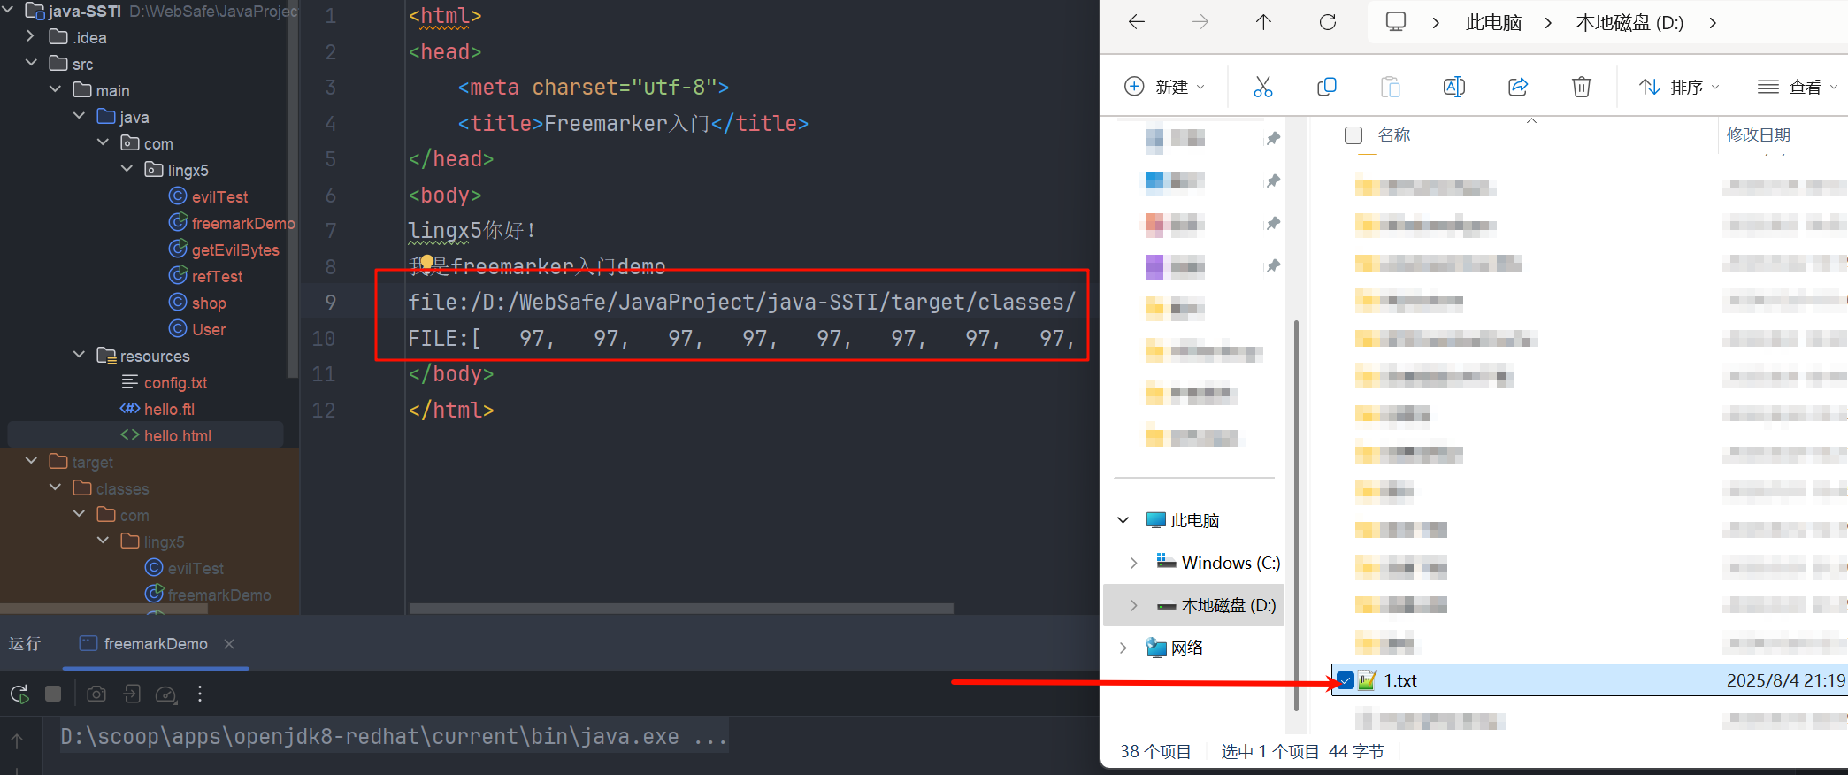Click the Cut scissors icon
This screenshot has width=1848, height=775.
[x=1263, y=87]
